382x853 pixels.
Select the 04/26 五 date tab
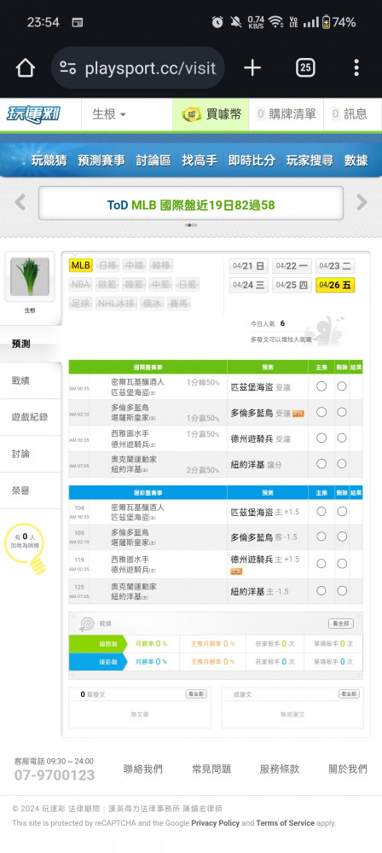pyautogui.click(x=335, y=285)
